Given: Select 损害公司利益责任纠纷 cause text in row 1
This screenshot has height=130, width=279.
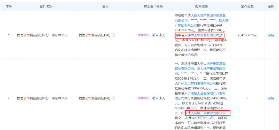Looking at the screenshot, I should (95, 35).
